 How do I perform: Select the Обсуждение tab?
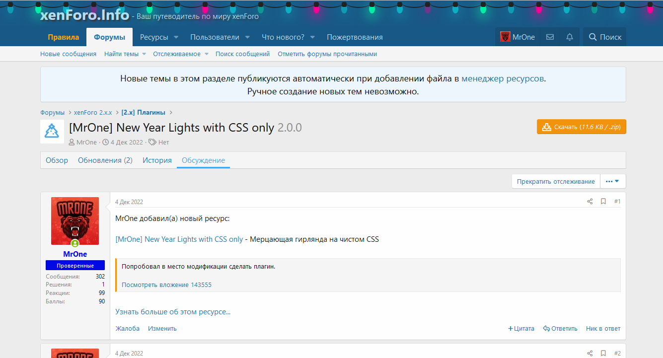[203, 160]
